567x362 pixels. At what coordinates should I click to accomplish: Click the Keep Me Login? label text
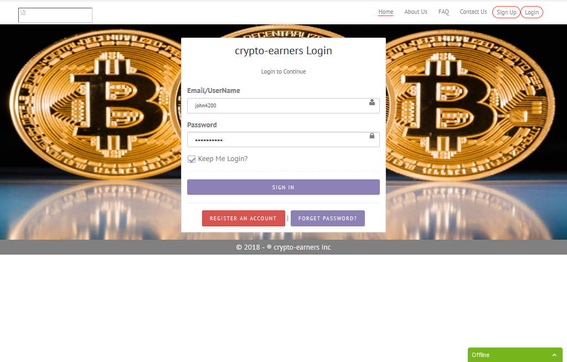(223, 159)
